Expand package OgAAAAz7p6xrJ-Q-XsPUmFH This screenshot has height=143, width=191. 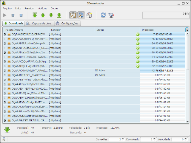5,39
